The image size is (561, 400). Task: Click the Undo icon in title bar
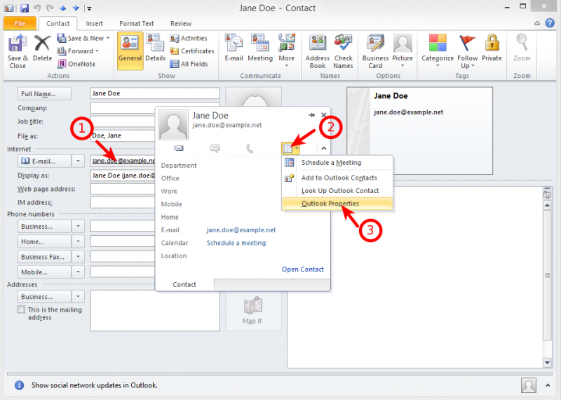37,8
